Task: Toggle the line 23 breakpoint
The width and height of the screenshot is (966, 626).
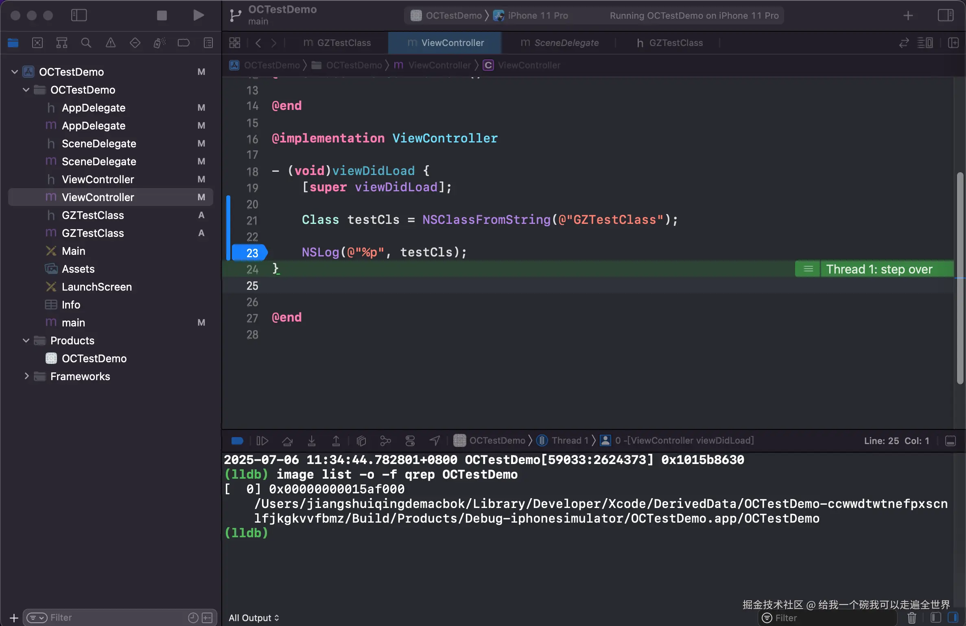Action: click(250, 253)
